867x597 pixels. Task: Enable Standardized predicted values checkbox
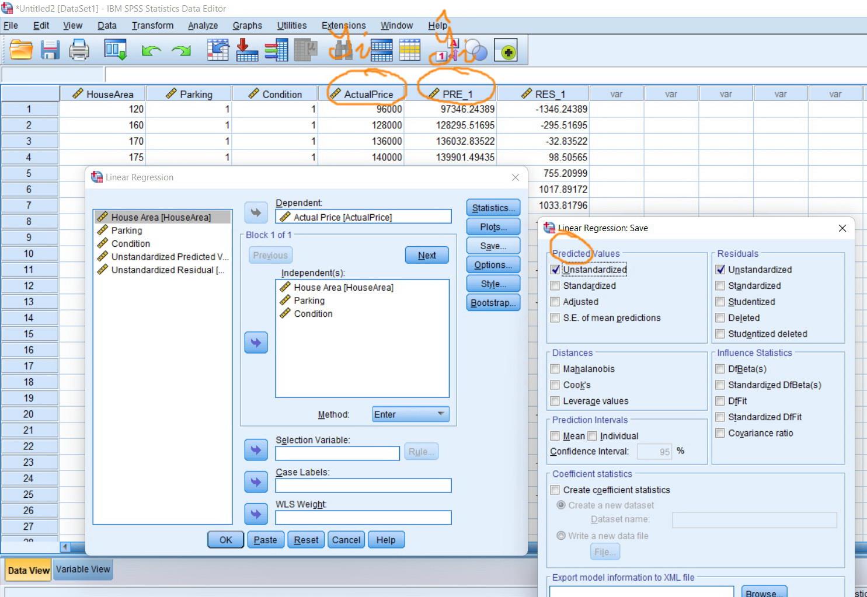click(x=555, y=285)
